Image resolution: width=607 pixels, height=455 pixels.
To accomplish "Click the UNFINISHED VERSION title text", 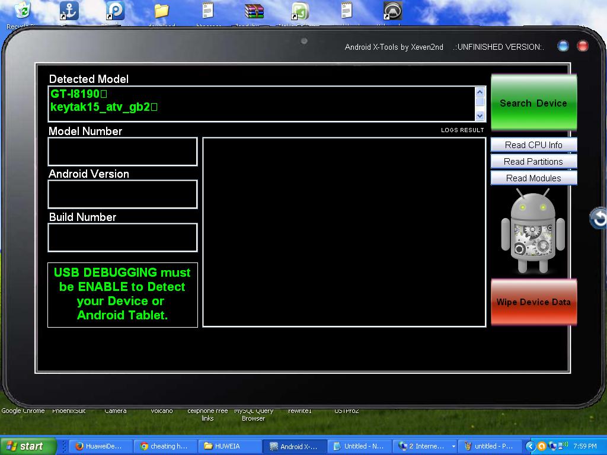I will (499, 47).
